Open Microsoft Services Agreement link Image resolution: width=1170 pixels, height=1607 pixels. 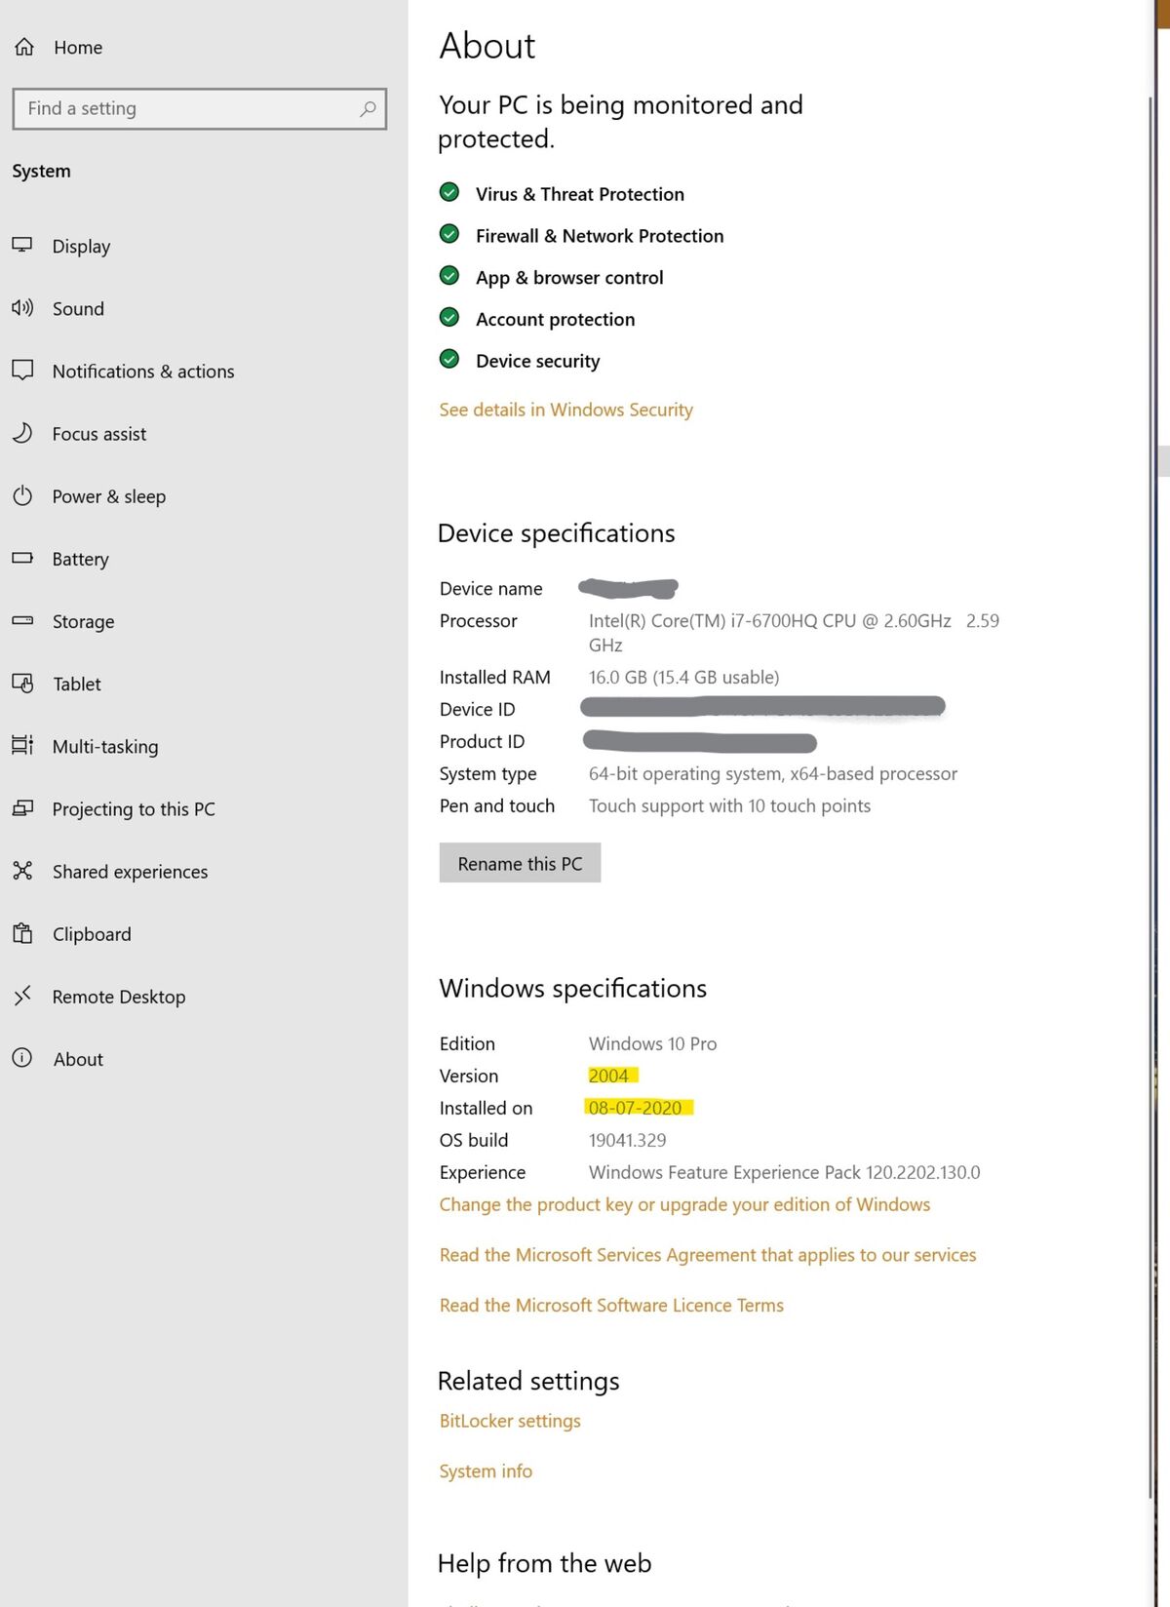pyautogui.click(x=708, y=1255)
